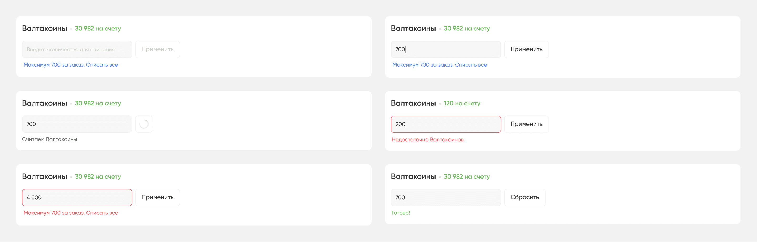Click the 700 input beside the loading spinner
Screen dimensions: 757x242
77,124
